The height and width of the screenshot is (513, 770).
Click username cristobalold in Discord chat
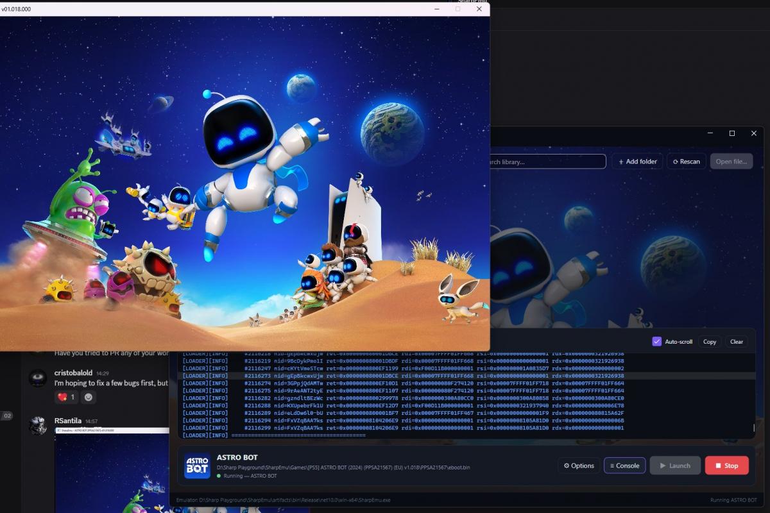click(x=73, y=373)
